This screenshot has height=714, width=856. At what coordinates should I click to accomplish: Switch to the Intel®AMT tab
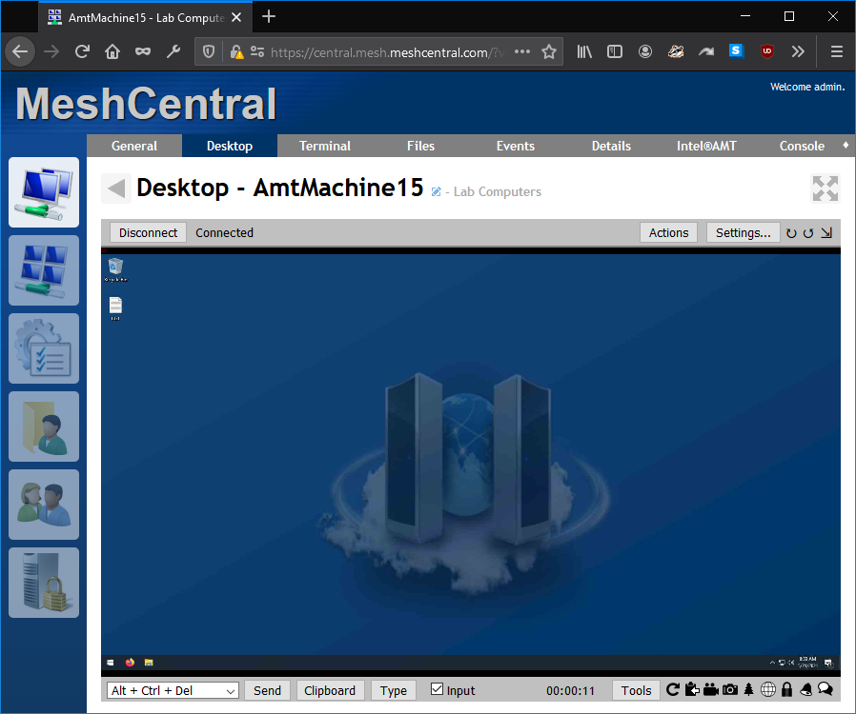tap(706, 146)
